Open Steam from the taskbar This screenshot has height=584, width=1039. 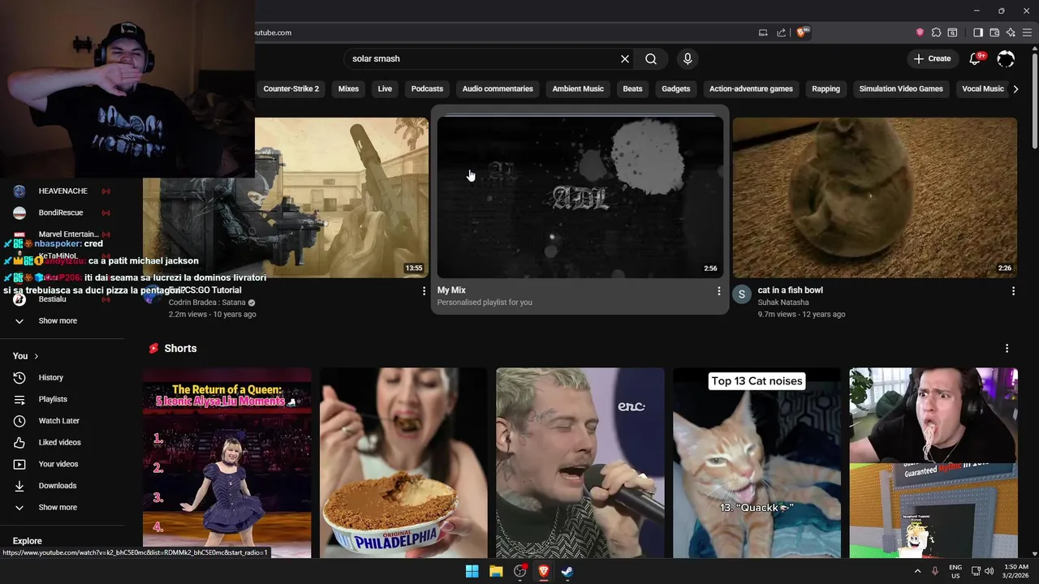click(567, 571)
